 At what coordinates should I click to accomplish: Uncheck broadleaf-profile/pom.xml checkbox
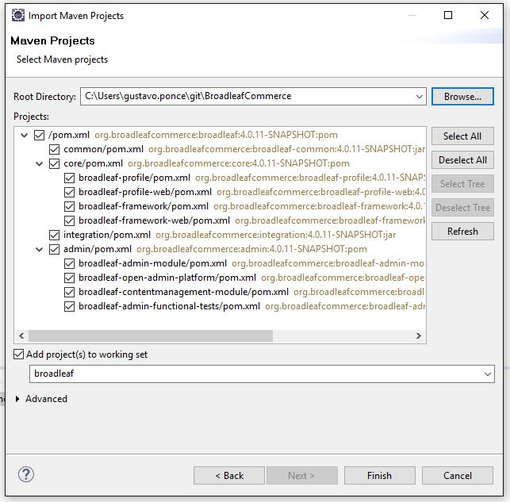click(x=69, y=178)
